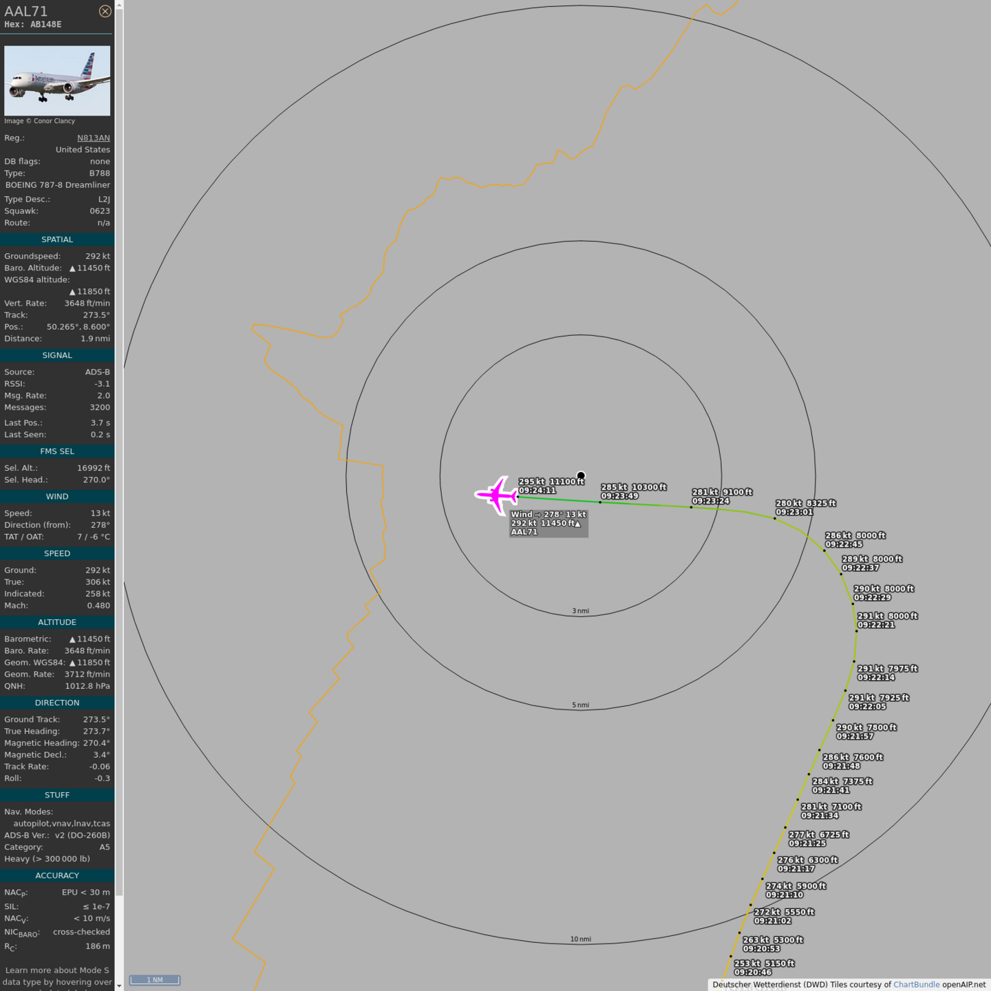
Task: Click the WIND section header
Action: pyautogui.click(x=57, y=496)
